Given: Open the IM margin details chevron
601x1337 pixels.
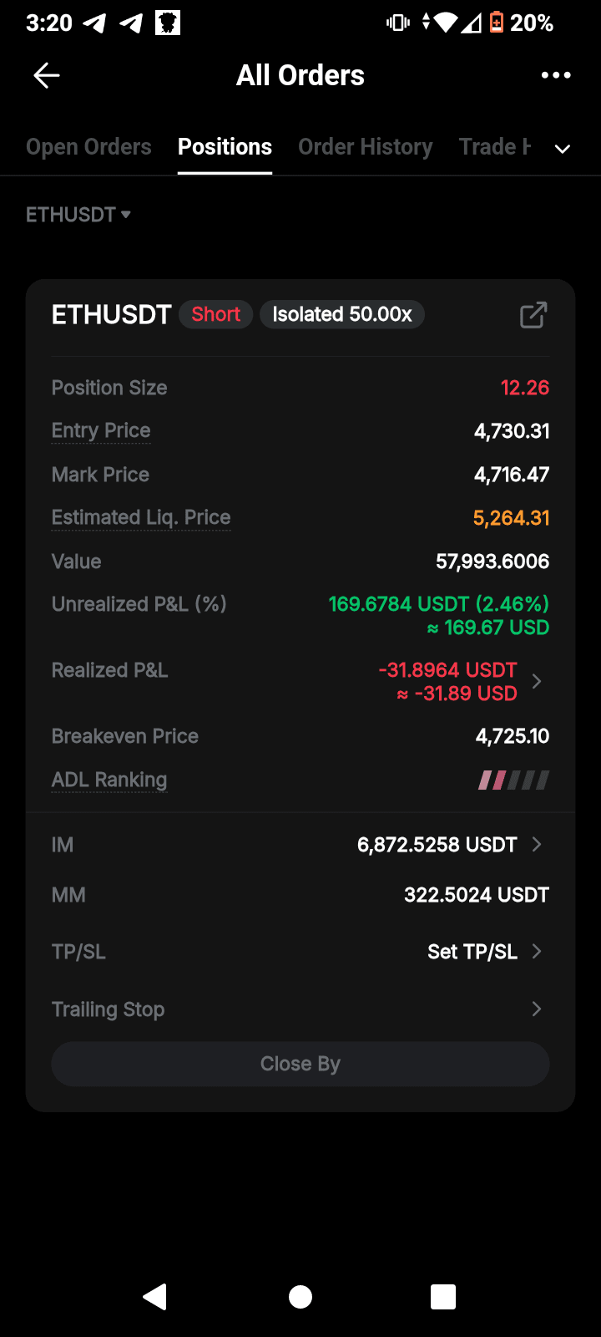Looking at the screenshot, I should coord(537,845).
